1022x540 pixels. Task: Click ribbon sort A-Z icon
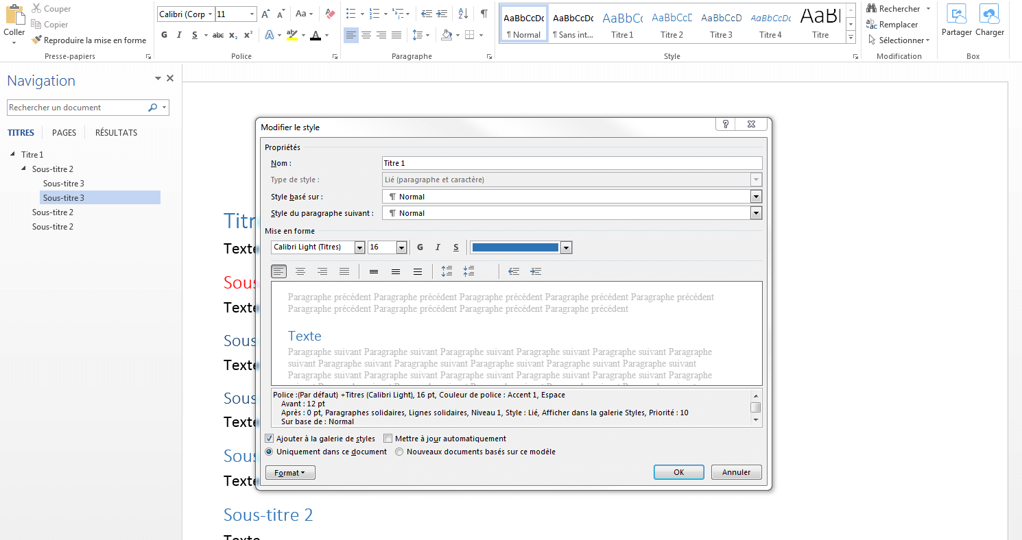(463, 14)
